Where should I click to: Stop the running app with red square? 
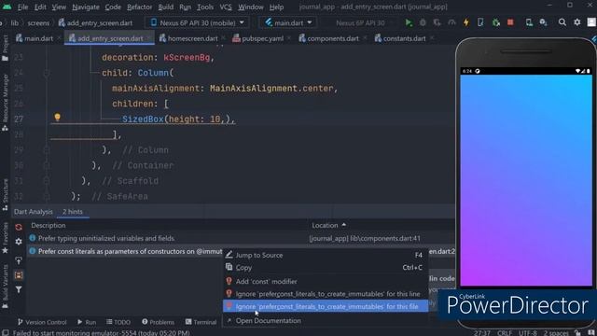[x=510, y=22]
